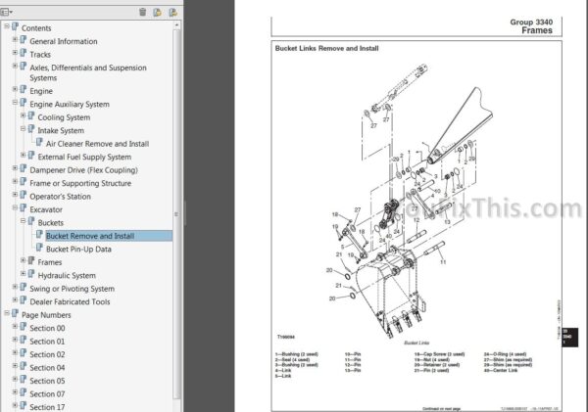Click the Bucket Pin-Up Data bookmark icon

[39, 249]
